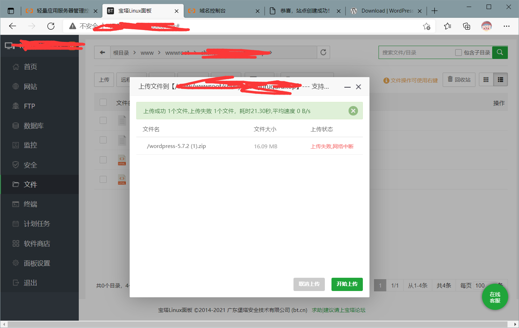Image resolution: width=519 pixels, height=328 pixels.
Task: Add this page to favorites star icon
Action: (x=426, y=26)
